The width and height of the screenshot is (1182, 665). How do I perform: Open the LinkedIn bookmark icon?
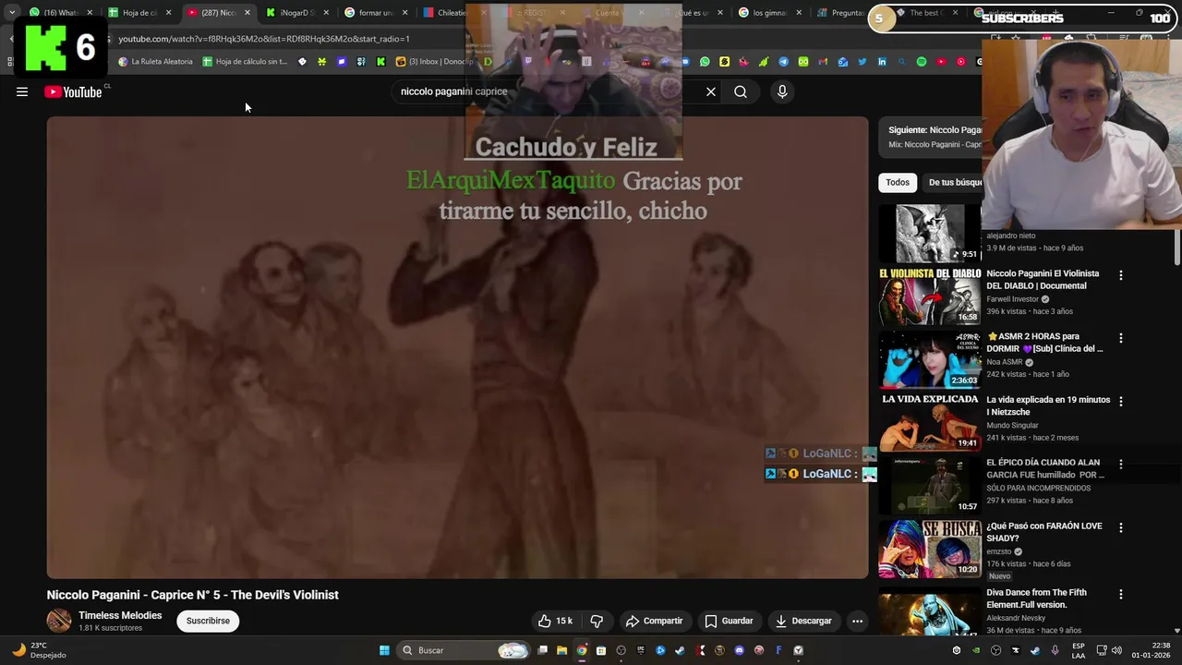pyautogui.click(x=882, y=62)
